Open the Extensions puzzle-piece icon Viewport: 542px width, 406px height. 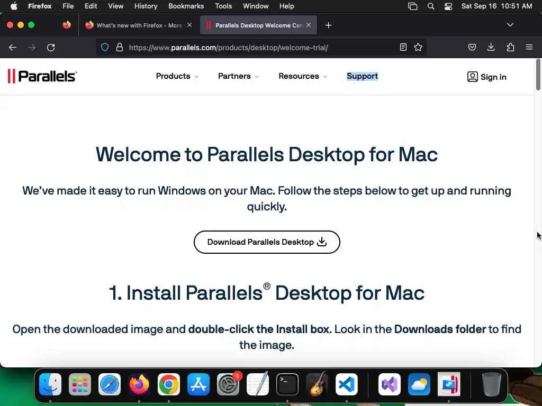(510, 47)
